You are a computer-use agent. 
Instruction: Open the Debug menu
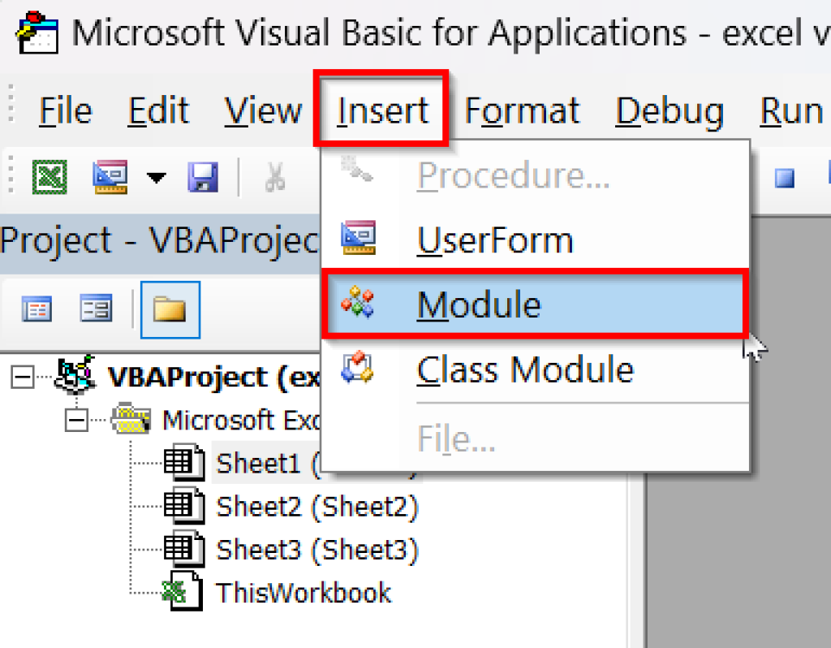(x=669, y=110)
